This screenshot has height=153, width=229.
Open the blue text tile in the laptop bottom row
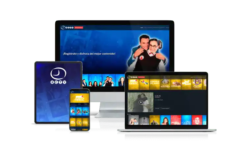pos(186,120)
